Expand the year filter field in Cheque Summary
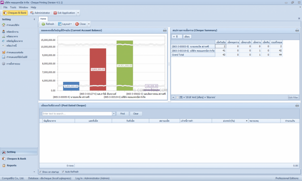The width and height of the screenshot is (302, 181). (177, 37)
